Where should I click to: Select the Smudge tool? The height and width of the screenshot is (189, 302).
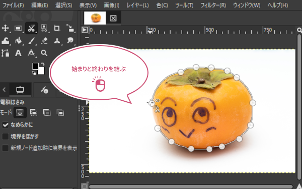pos(70,41)
